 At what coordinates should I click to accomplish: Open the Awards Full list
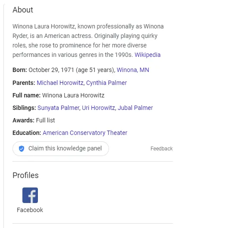45,120
